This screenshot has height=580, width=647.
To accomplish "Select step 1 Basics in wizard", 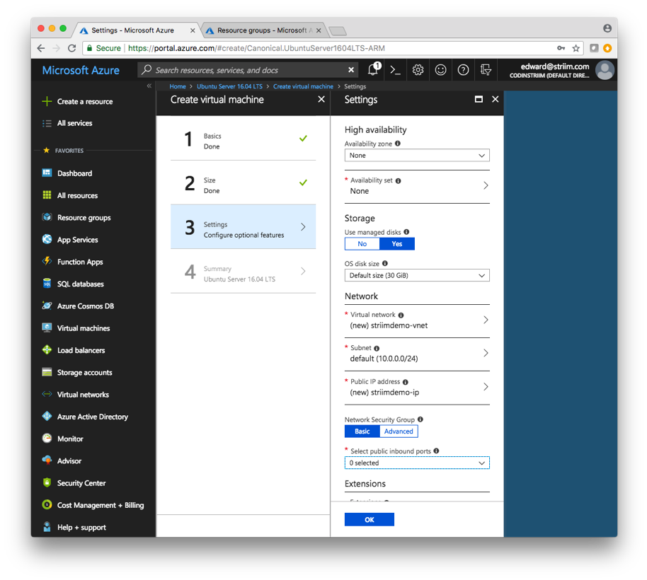I will [243, 141].
